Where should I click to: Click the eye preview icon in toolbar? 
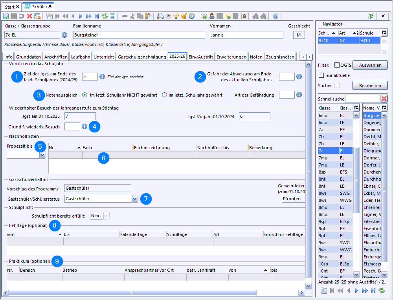[168, 16]
